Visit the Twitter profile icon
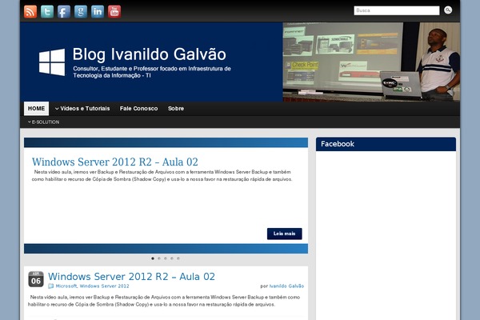The width and height of the screenshot is (480, 320). pyautogui.click(x=47, y=12)
